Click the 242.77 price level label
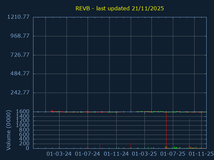 (20, 93)
